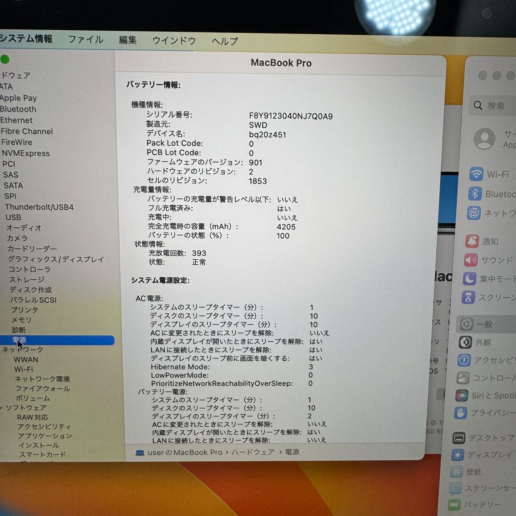The width and height of the screenshot is (516, 516).
Task: Click the laptop icon in the path bar
Action: tap(140, 453)
